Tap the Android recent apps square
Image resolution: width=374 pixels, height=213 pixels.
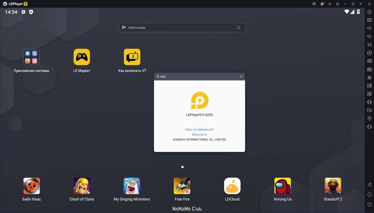tap(369, 204)
